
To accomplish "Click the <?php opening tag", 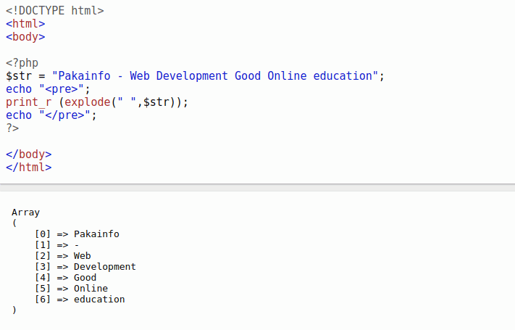I will pyautogui.click(x=22, y=63).
